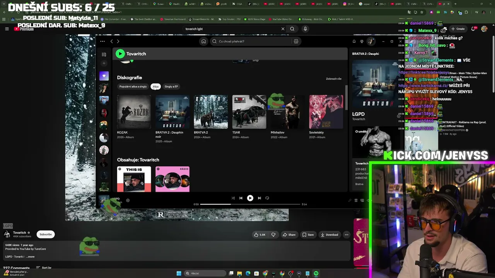The height and width of the screenshot is (278, 495).
Task: Open Spotify notifications bell
Action: tap(354, 41)
